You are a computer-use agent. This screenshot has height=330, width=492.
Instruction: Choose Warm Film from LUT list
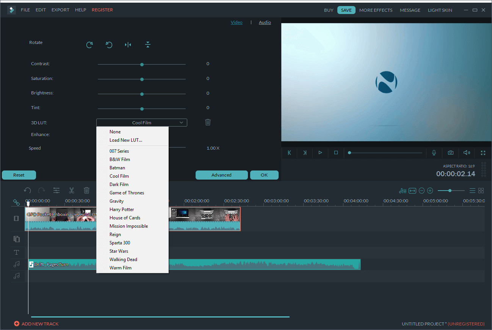coord(121,268)
